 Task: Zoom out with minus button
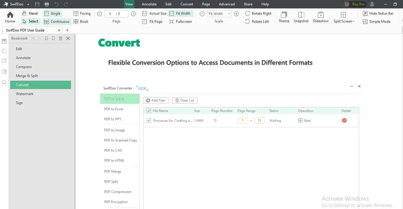click(x=202, y=14)
